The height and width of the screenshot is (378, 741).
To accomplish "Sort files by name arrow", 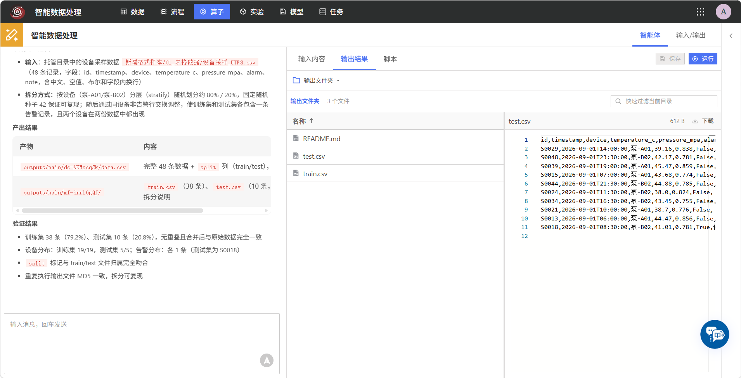I will click(312, 121).
